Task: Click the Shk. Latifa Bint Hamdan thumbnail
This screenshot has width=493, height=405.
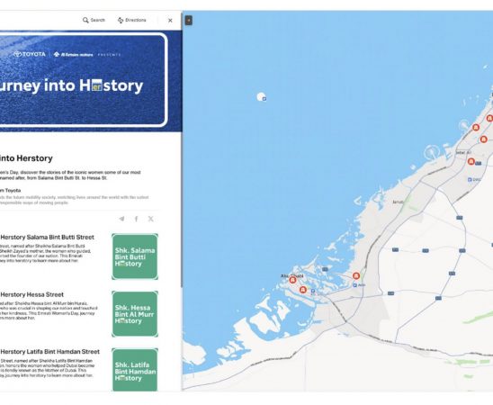Action: pos(135,370)
